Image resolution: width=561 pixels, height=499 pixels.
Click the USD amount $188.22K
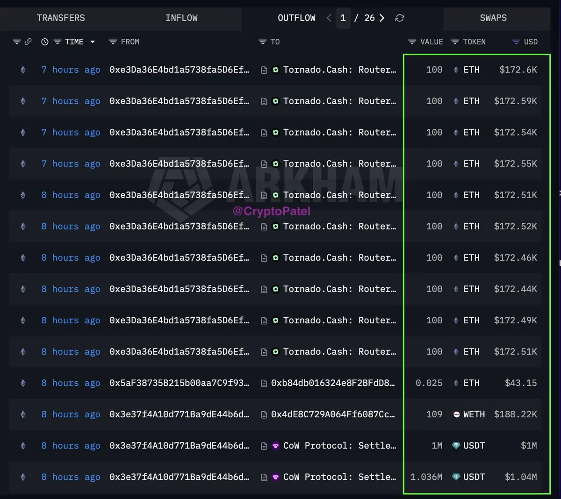coord(516,414)
